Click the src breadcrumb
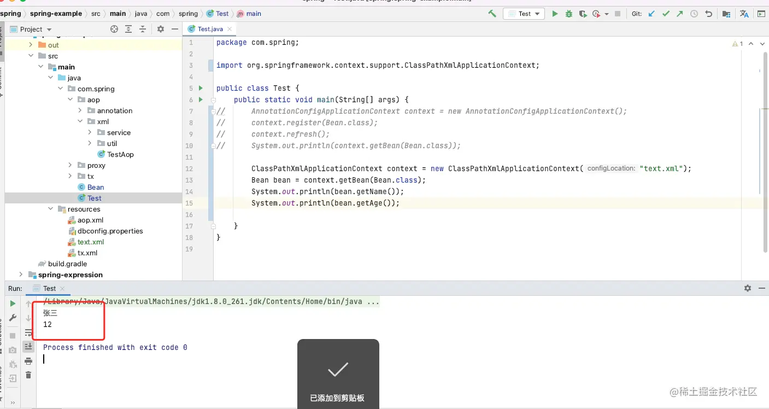This screenshot has height=409, width=769. [x=96, y=14]
